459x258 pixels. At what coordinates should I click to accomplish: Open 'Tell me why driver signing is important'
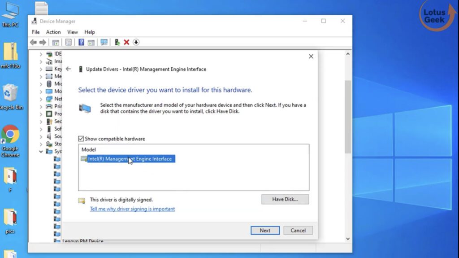click(x=132, y=209)
